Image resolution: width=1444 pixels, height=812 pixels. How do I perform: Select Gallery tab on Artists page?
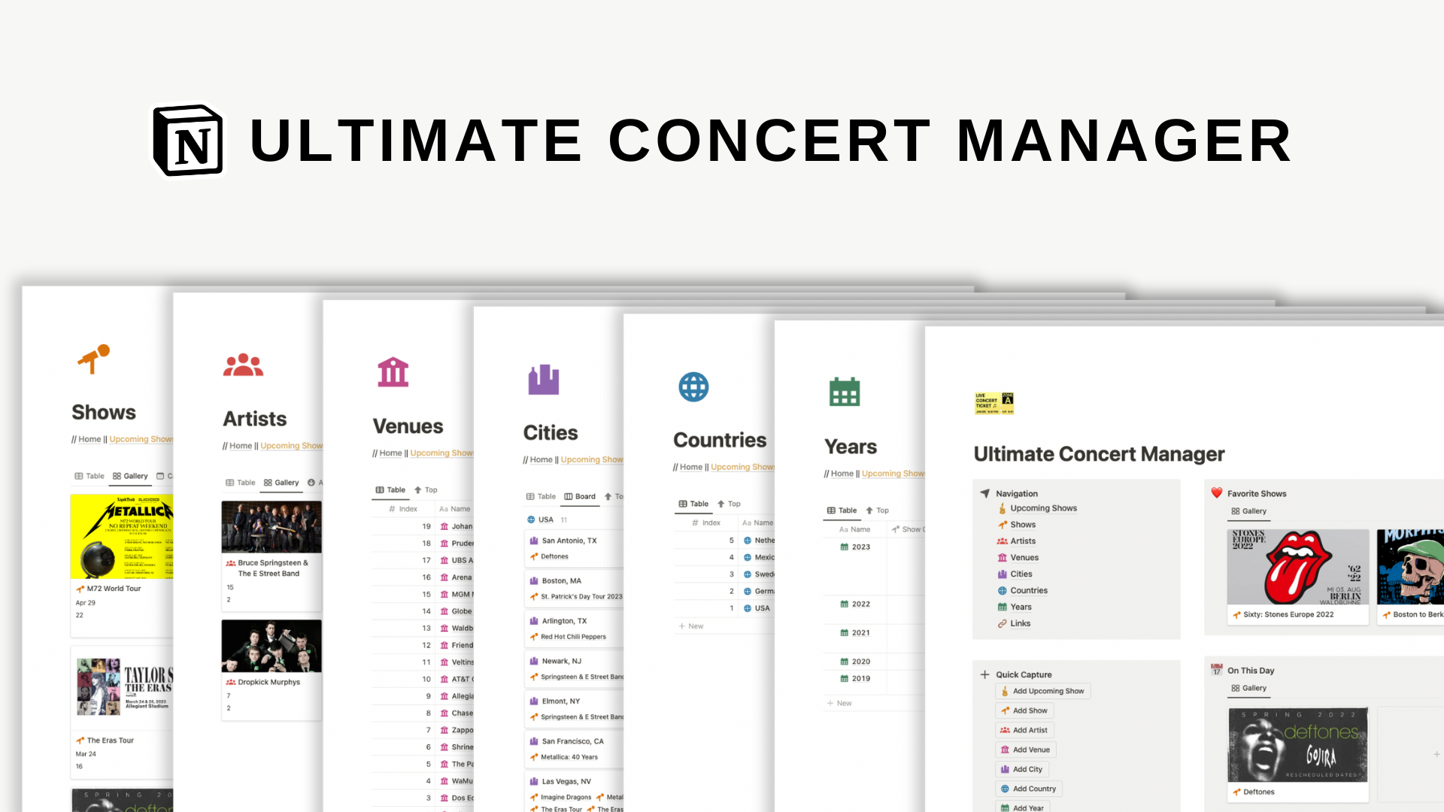click(x=281, y=483)
